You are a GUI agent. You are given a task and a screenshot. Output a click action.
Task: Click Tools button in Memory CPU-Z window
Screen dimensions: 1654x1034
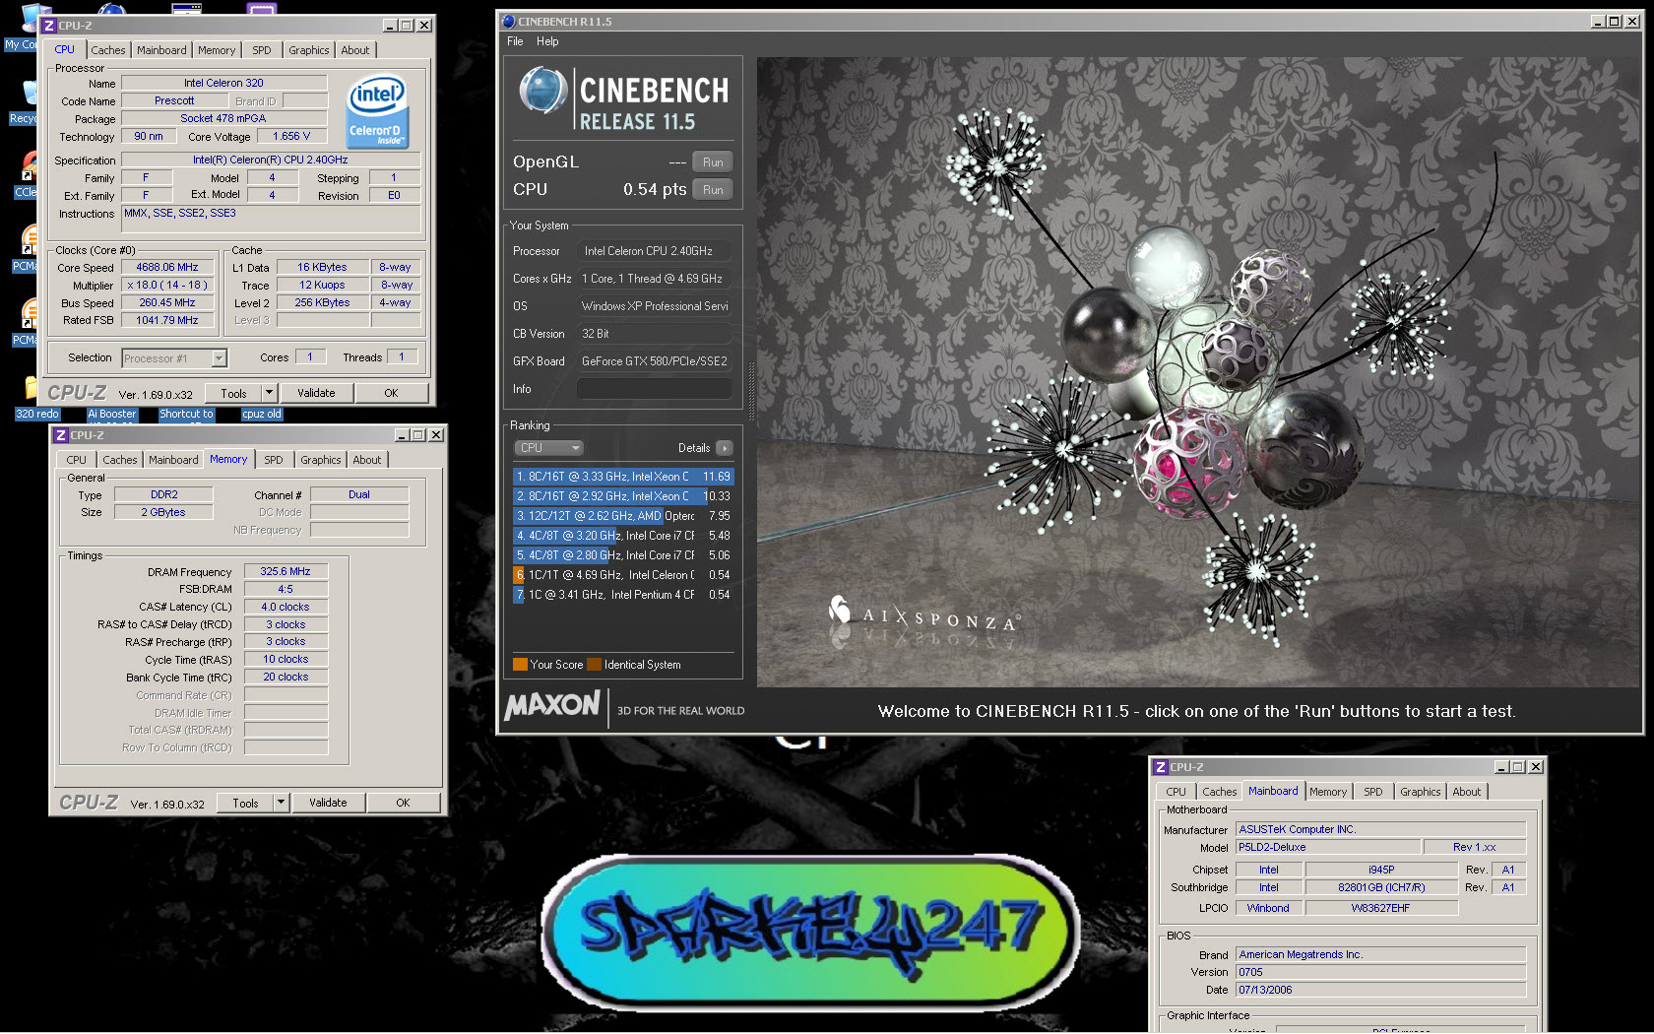[245, 803]
